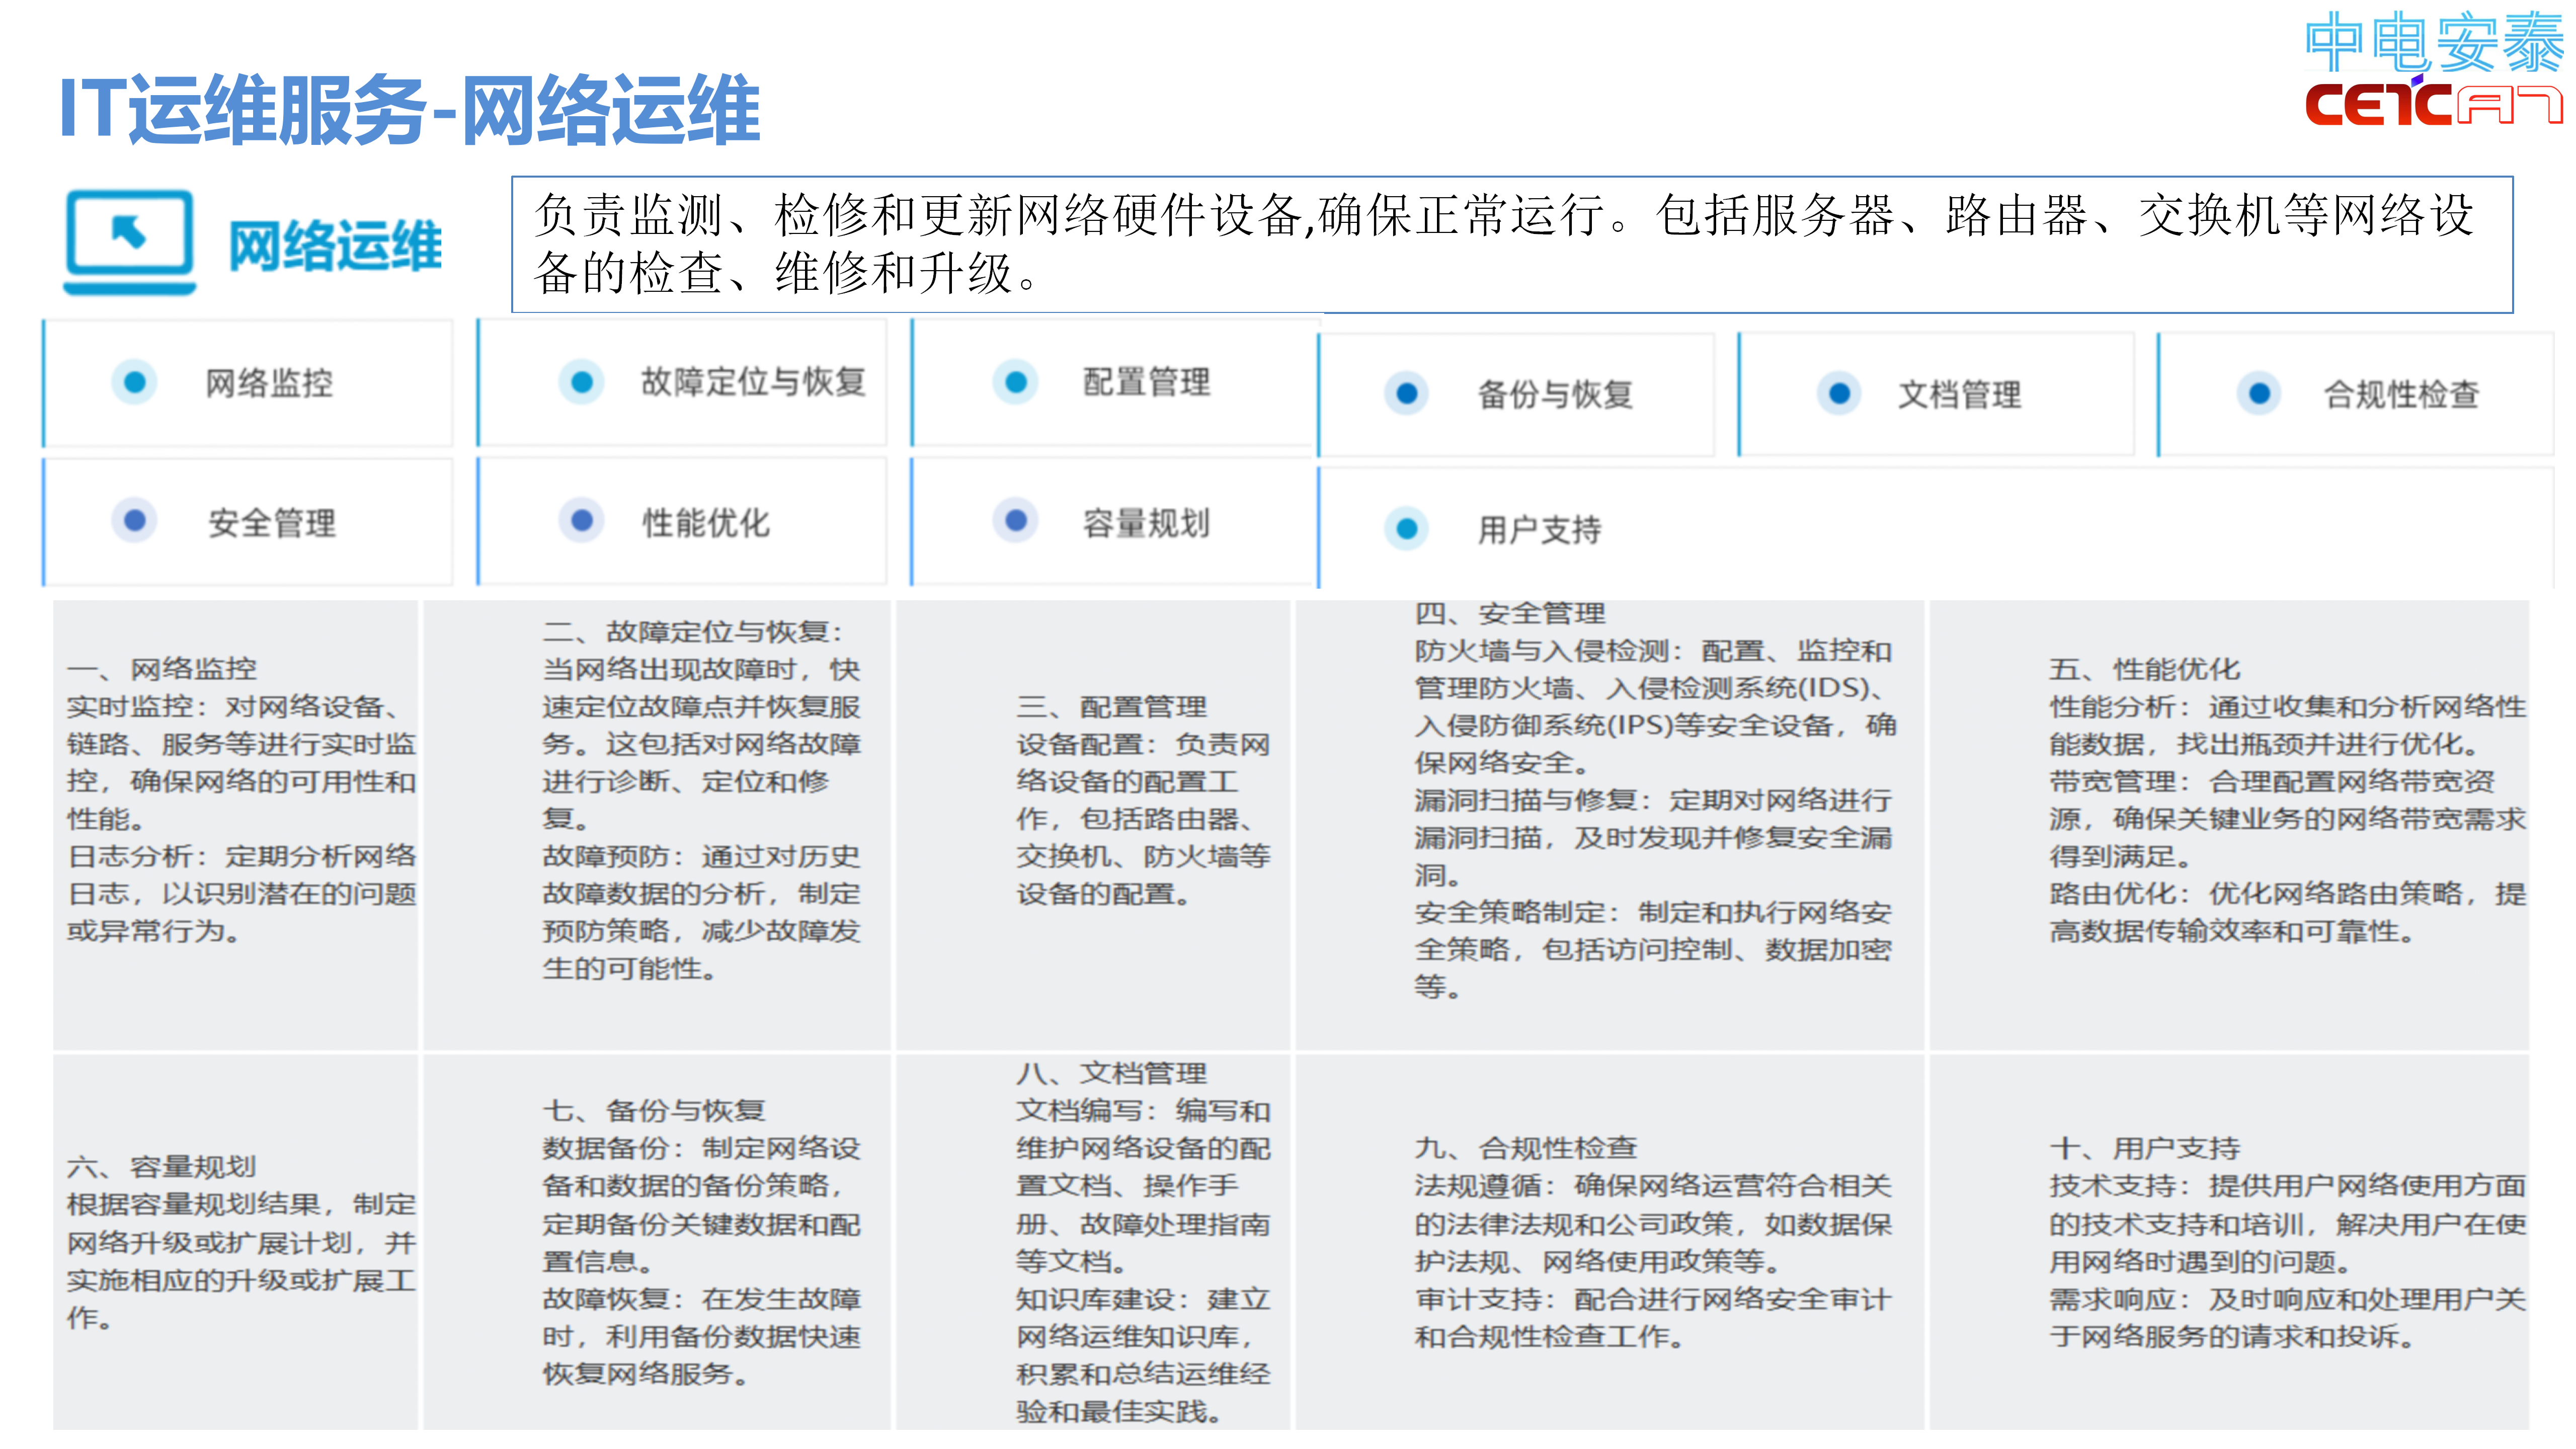2576x1449 pixels.
Task: Click the 八、文档管理 table cell
Action: tap(1092, 1241)
